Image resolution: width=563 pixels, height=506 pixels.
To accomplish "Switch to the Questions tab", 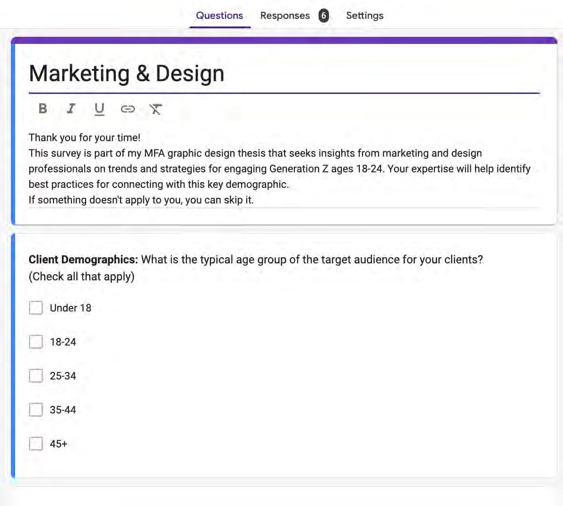I will [x=219, y=16].
